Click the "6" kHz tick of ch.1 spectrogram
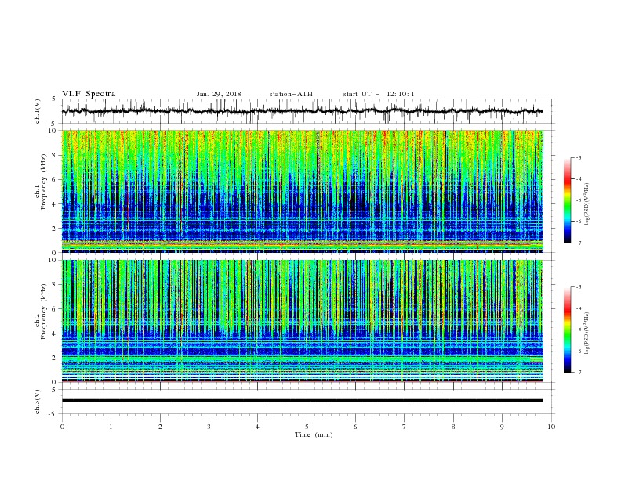The height and width of the screenshot is (479, 621). tap(55, 179)
